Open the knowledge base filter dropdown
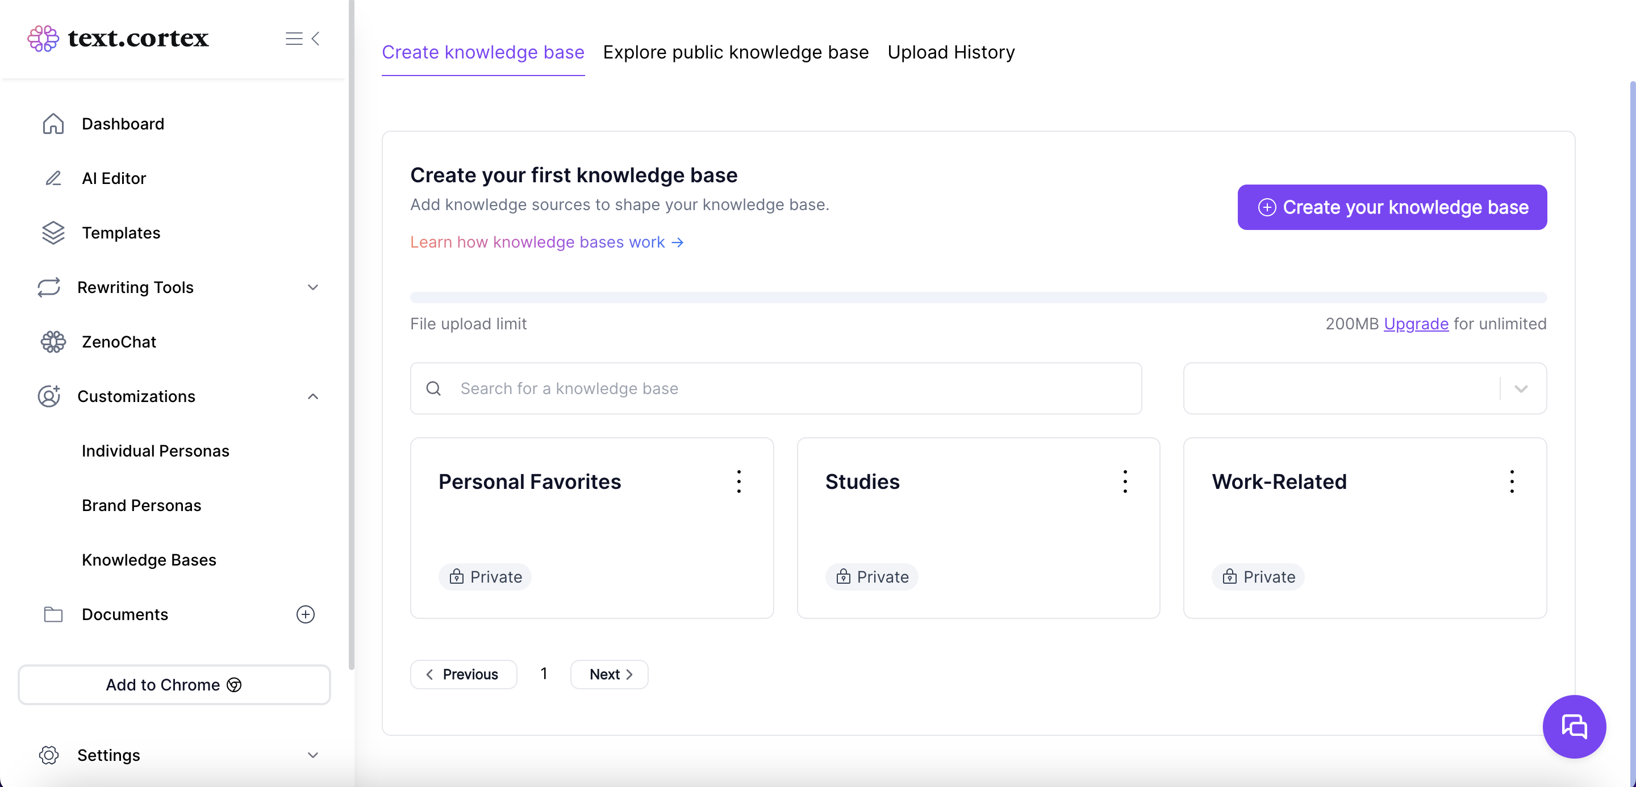This screenshot has height=787, width=1636. pos(1365,388)
